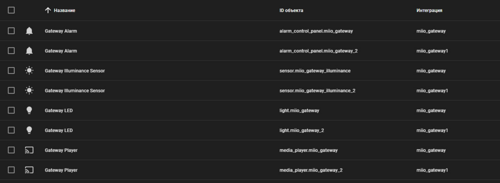Click lightbulb icon for light.miio_gateway
The image size is (500, 183).
[29, 110]
